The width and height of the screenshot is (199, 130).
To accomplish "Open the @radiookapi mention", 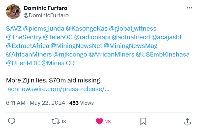I will pyautogui.click(x=92, y=37).
